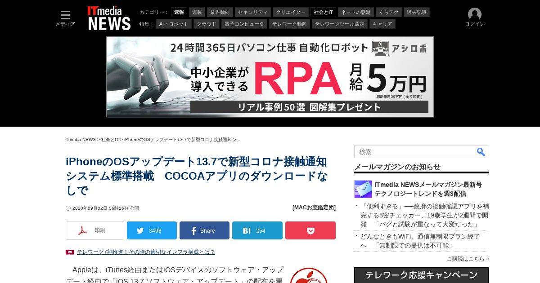Image resolution: width=540 pixels, height=283 pixels.
Task: Select 業界動向 category tab
Action: pos(220,12)
